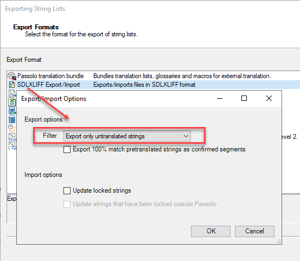Select the Passolo translation bundle cube icon
Screen dimensions: 300x261
[x=12, y=76]
